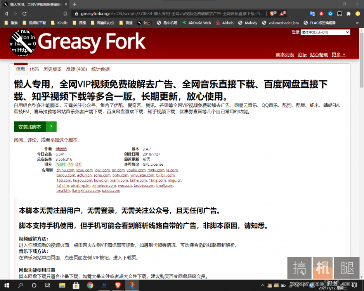Click the Greasy Fork logo icon
This screenshot has height=291, width=364.
click(23, 43)
